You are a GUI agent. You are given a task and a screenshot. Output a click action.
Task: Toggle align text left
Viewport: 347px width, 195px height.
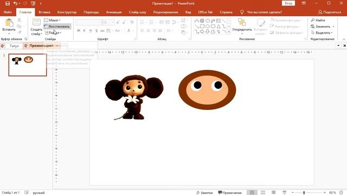[142, 30]
